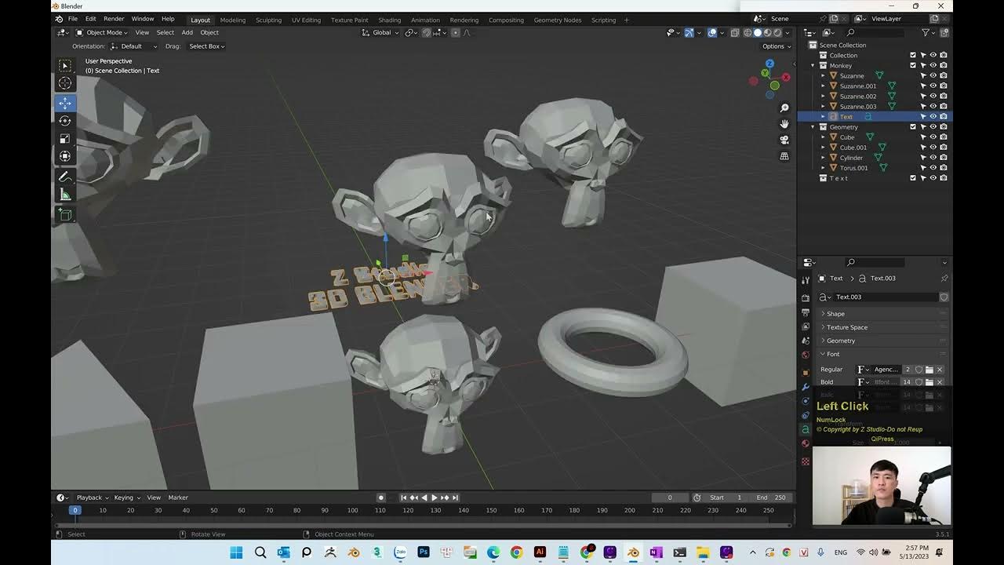Hide Suzanne.001 with its eye icon
Image resolution: width=1004 pixels, height=565 pixels.
(x=933, y=86)
